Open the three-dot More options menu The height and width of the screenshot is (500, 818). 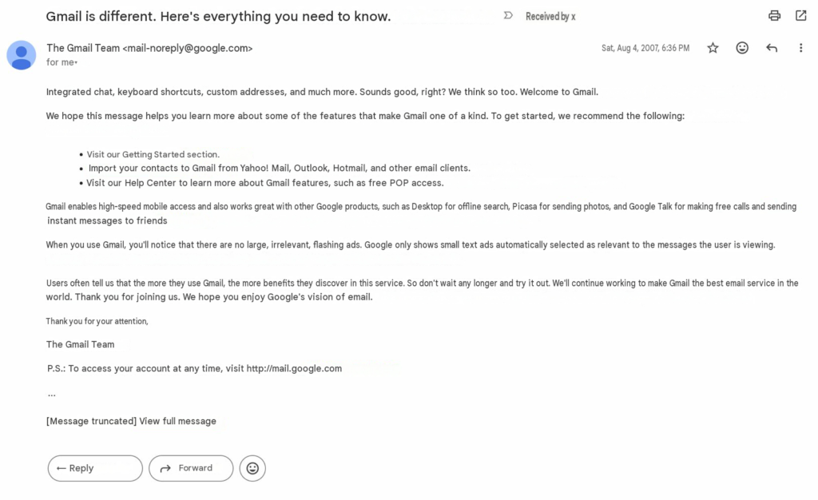click(800, 48)
